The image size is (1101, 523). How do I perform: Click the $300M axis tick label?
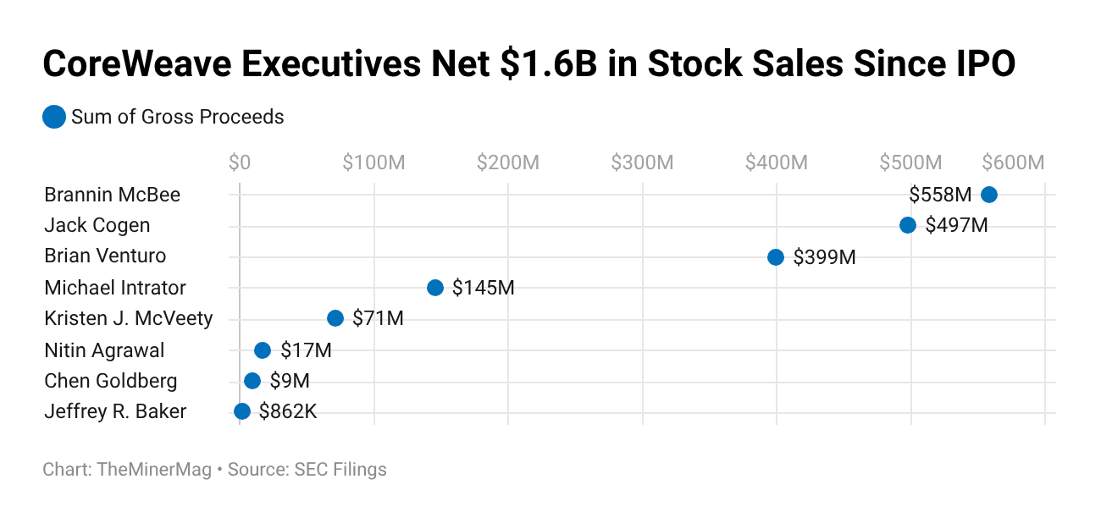click(x=642, y=162)
